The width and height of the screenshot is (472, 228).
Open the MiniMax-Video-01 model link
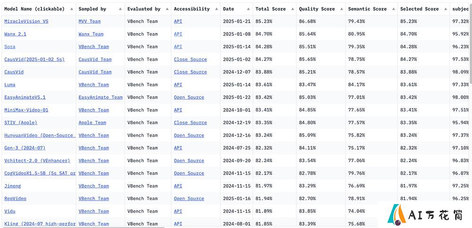(26, 110)
